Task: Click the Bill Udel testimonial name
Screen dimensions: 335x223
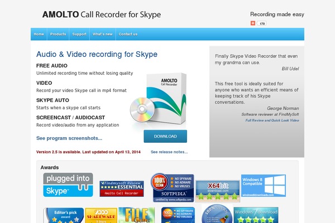Action: tap(290, 69)
